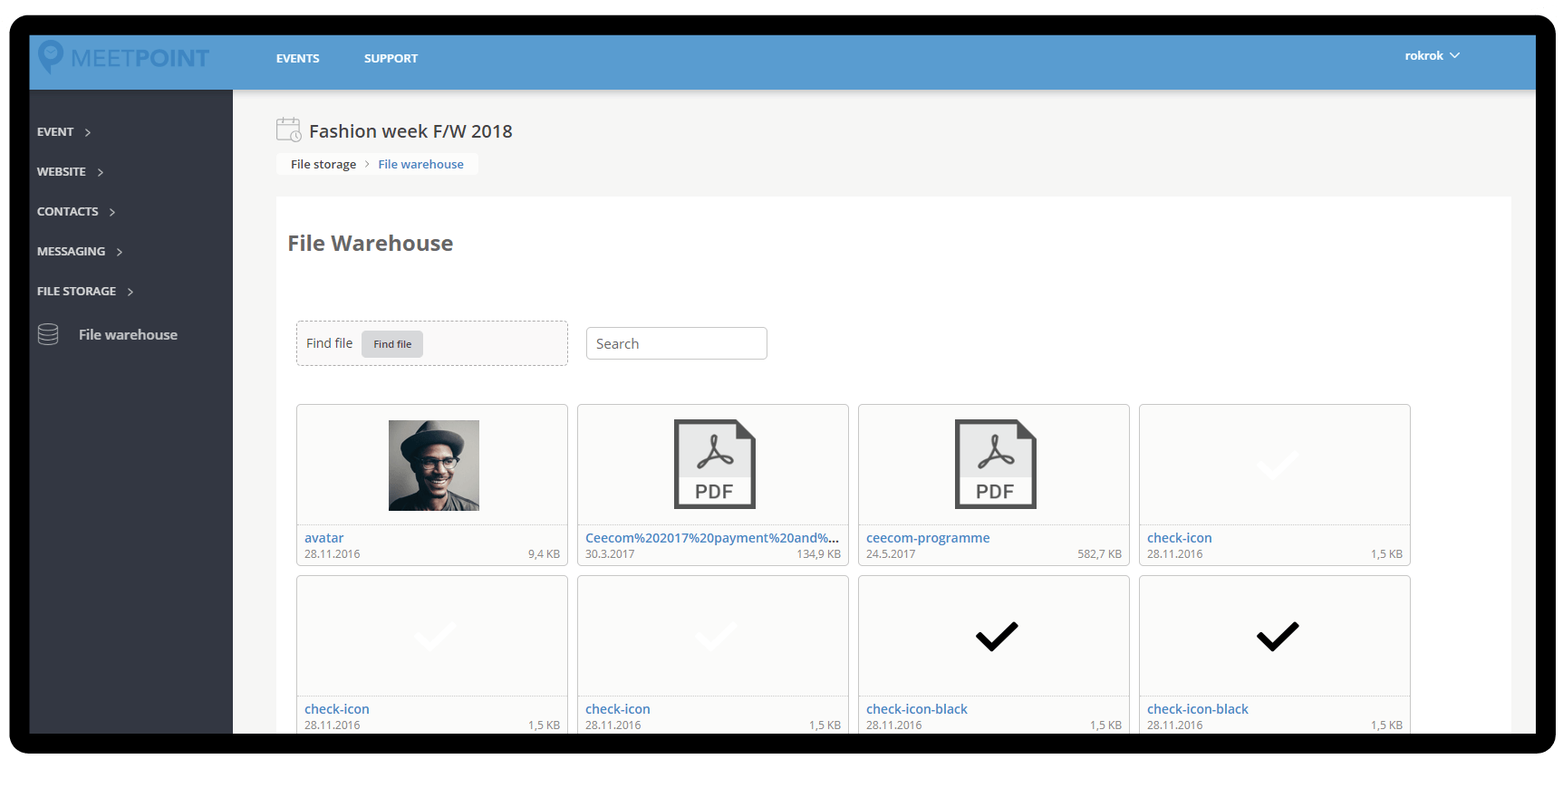Click File warehouse breadcrumb link
1563x807 pixels.
420,164
